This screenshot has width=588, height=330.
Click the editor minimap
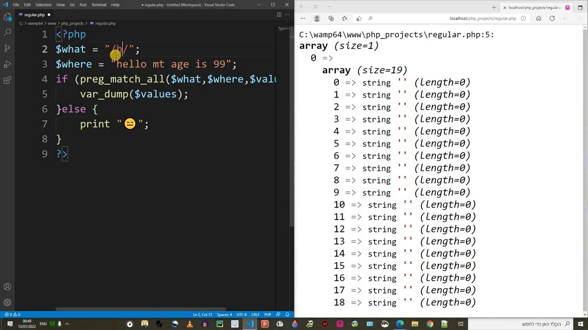(283, 30)
